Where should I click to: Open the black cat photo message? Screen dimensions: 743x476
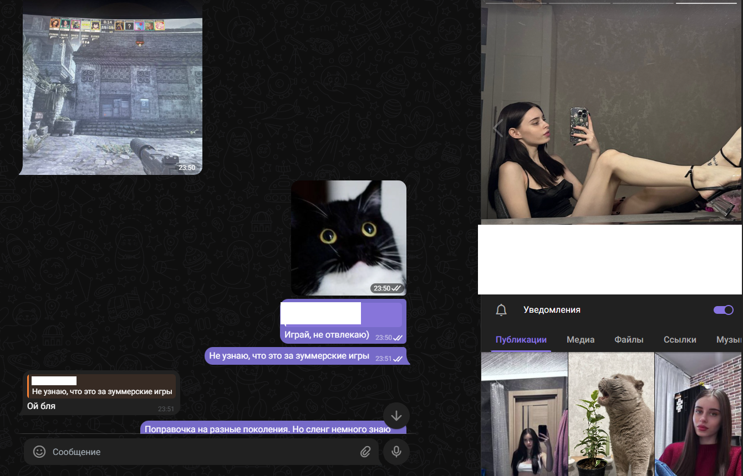coord(348,238)
